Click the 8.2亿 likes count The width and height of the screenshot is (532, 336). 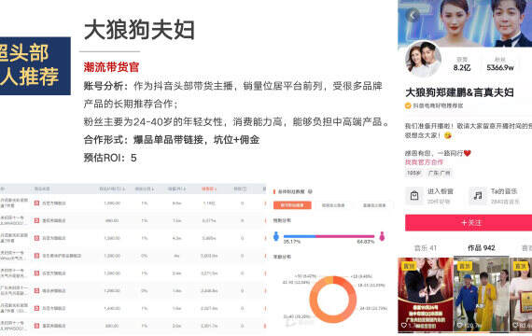[462, 68]
